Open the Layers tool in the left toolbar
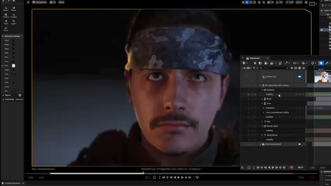The image size is (331, 186). (x=14, y=22)
